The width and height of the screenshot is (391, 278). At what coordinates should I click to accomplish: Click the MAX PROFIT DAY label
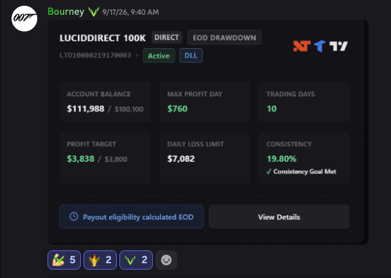[195, 94]
